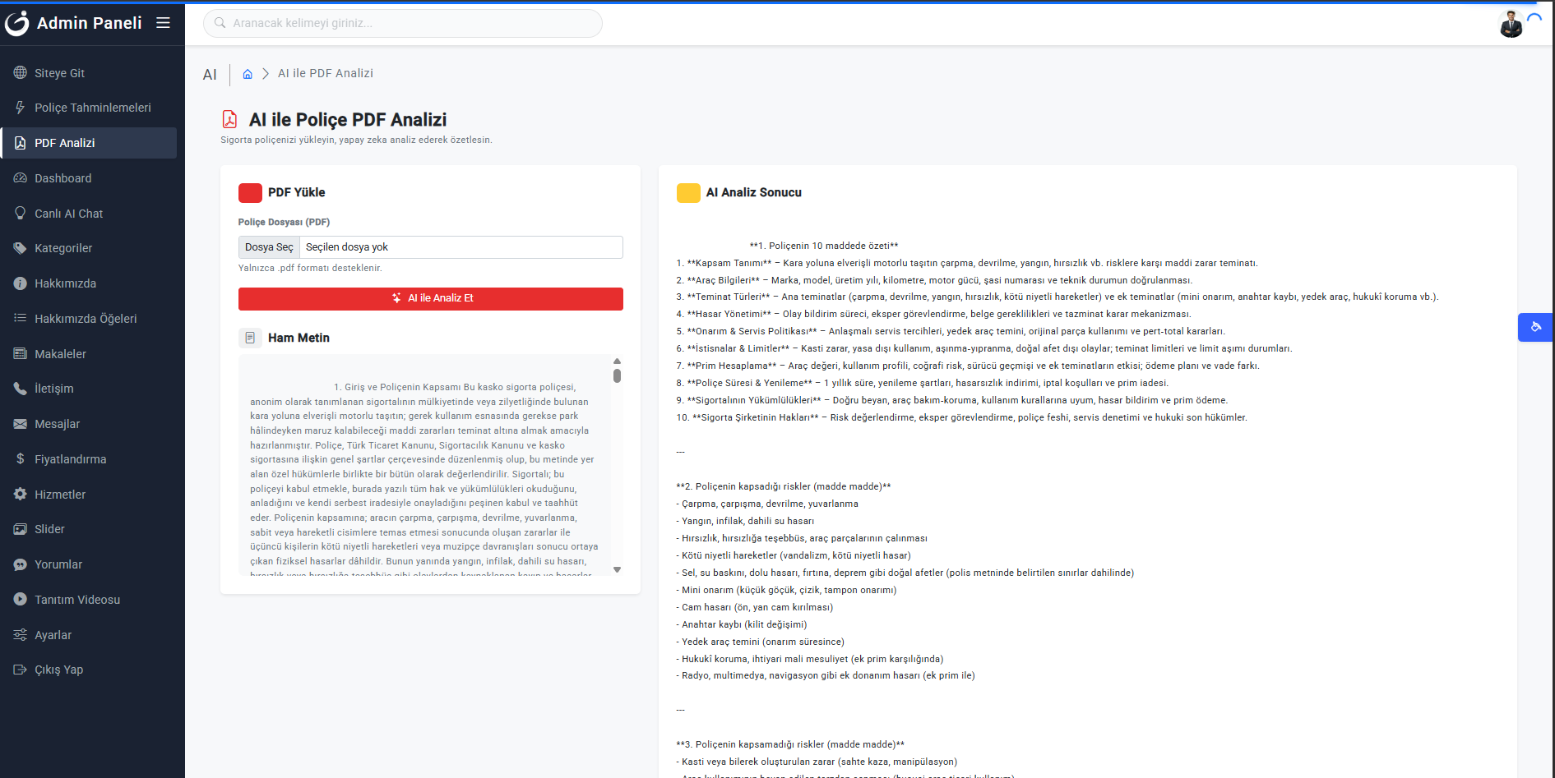Click the Ham Metin scrollbar thumb
This screenshot has height=778, width=1555.
[x=617, y=375]
